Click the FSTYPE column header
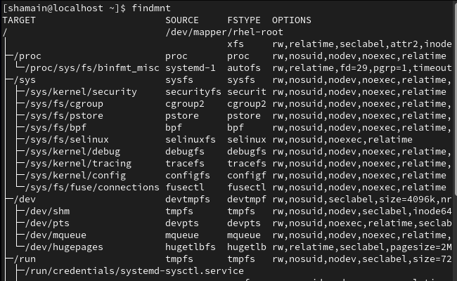 [x=244, y=20]
